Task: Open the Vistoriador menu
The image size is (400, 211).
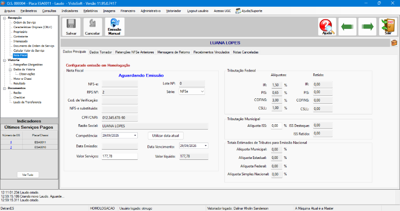Action: (173, 11)
